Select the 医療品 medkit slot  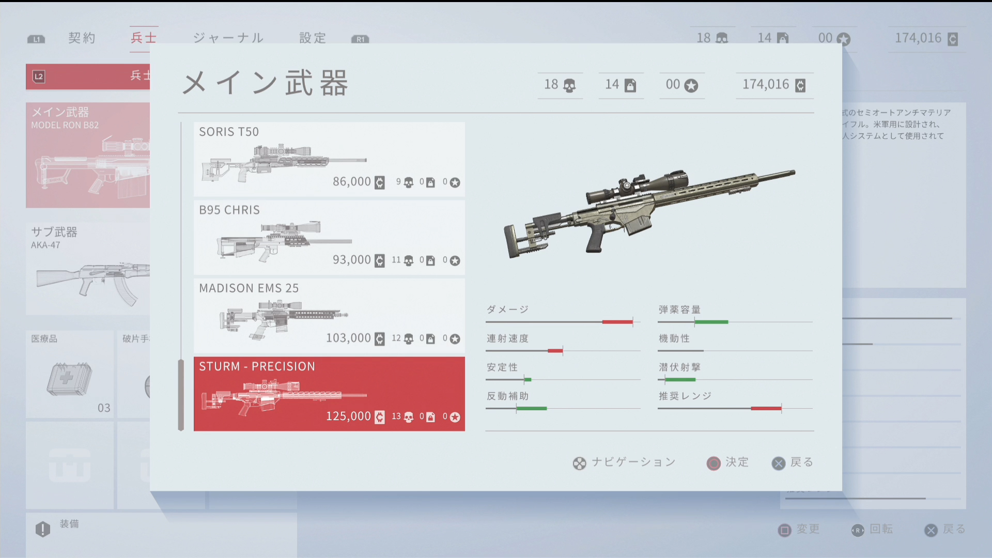(69, 374)
